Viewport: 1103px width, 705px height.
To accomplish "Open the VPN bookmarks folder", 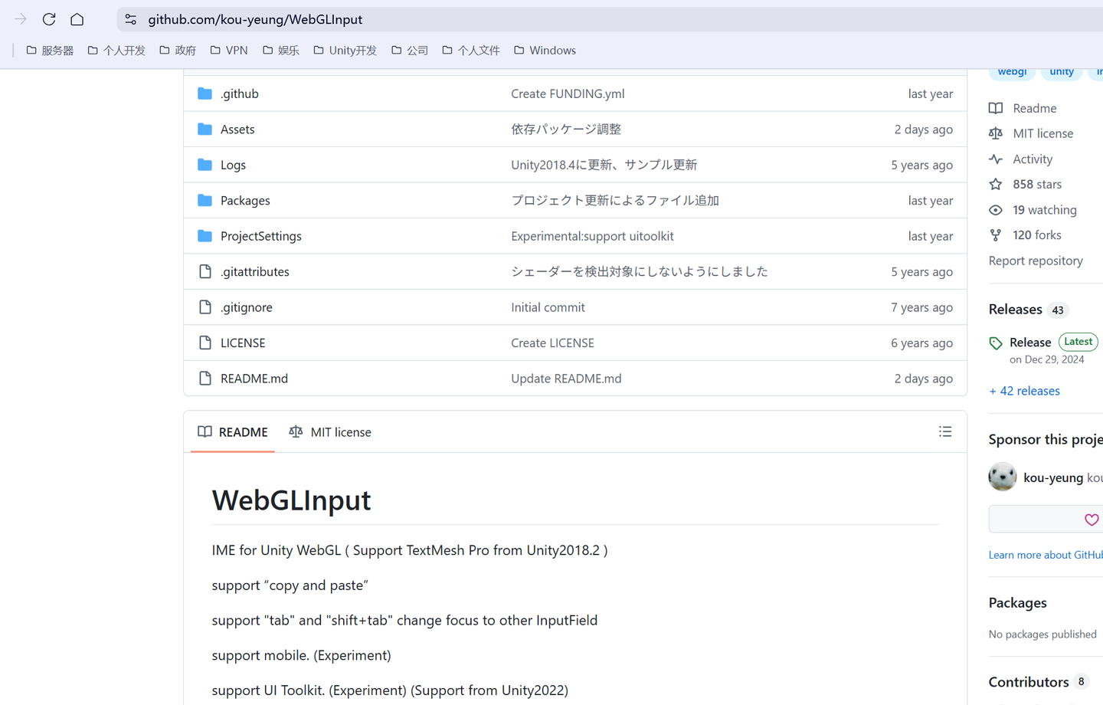I will coord(229,51).
